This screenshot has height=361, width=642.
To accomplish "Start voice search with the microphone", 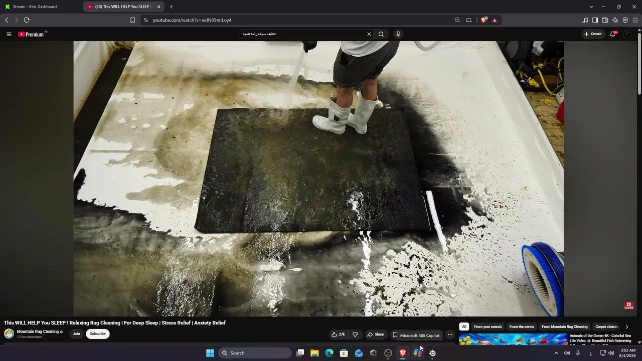I will tap(398, 34).
